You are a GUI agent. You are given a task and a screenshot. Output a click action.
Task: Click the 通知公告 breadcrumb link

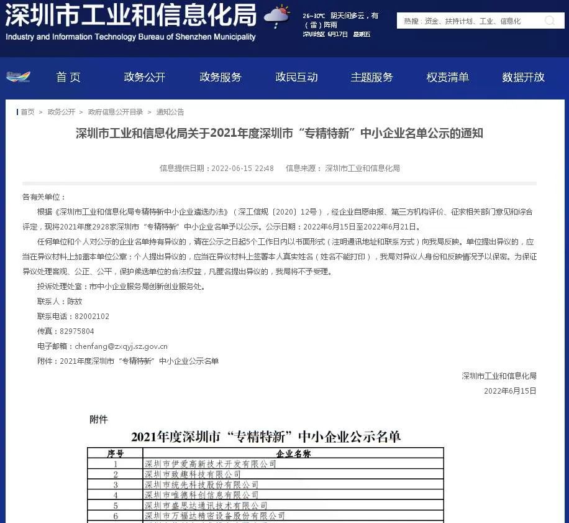[170, 112]
